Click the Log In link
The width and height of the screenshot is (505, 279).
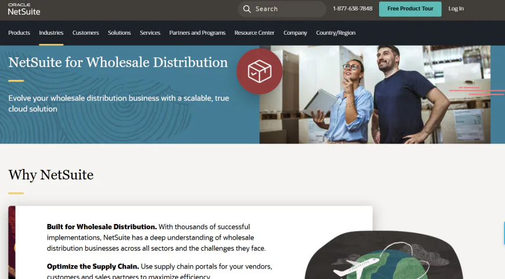(456, 9)
